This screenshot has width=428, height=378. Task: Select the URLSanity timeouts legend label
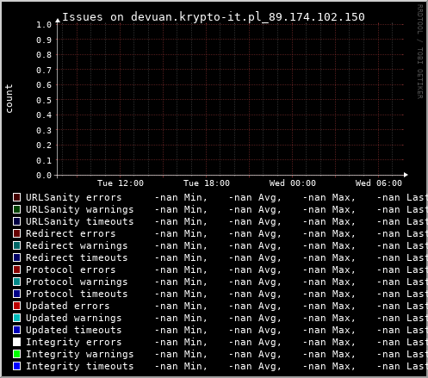[80, 221]
